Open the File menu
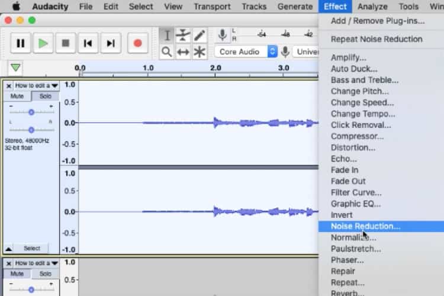This screenshot has width=444, height=296. point(86,7)
